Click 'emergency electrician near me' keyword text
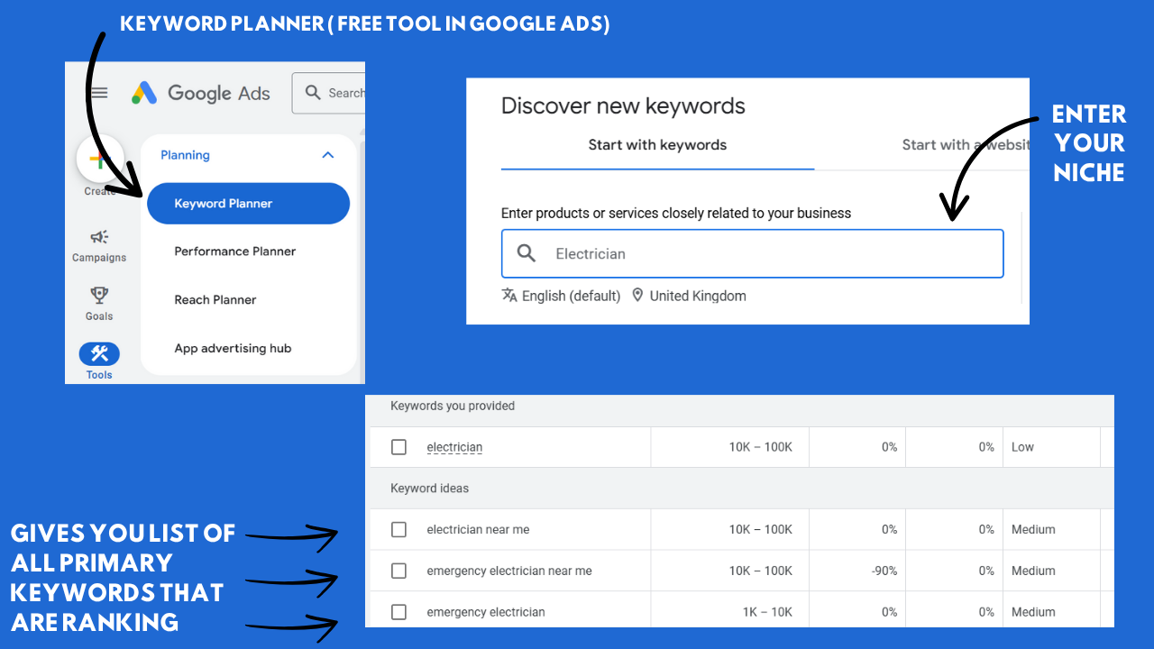Screen dimensions: 1154x649 tap(509, 571)
